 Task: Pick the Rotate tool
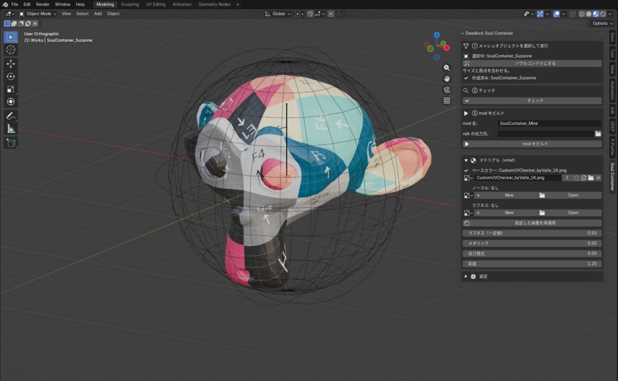[11, 77]
